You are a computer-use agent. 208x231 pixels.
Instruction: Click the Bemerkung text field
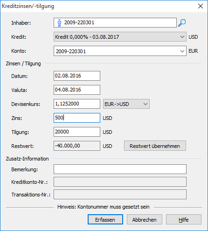click(120, 169)
